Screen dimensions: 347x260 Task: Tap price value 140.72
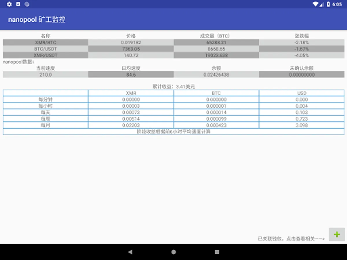click(131, 55)
